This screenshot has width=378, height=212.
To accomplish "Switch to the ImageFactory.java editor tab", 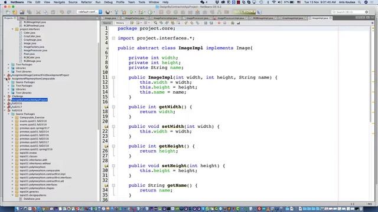I will pos(135,18).
